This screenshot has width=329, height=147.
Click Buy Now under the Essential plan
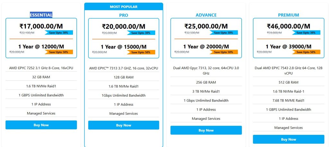point(41,125)
